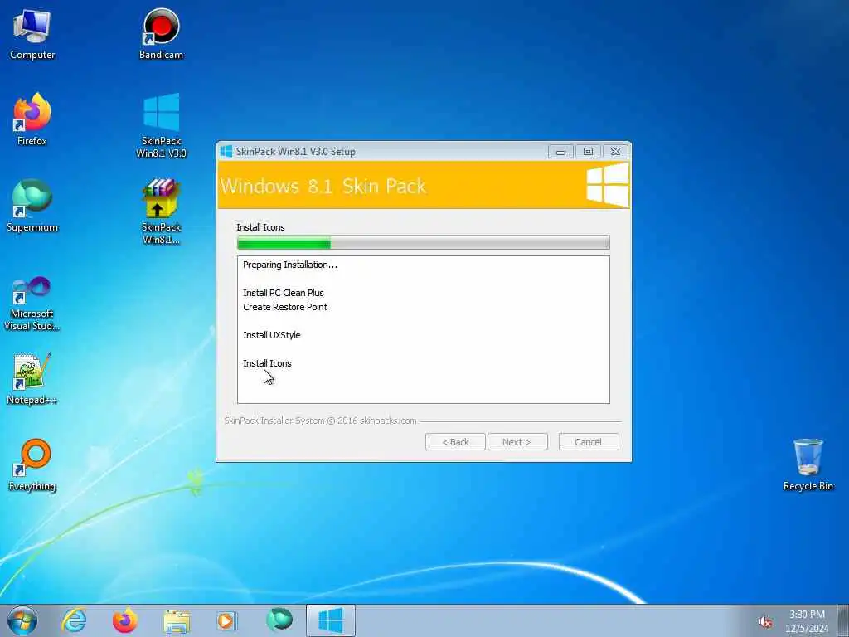Open the Computer desktop icon
Image resolution: width=849 pixels, height=637 pixels.
click(x=32, y=34)
